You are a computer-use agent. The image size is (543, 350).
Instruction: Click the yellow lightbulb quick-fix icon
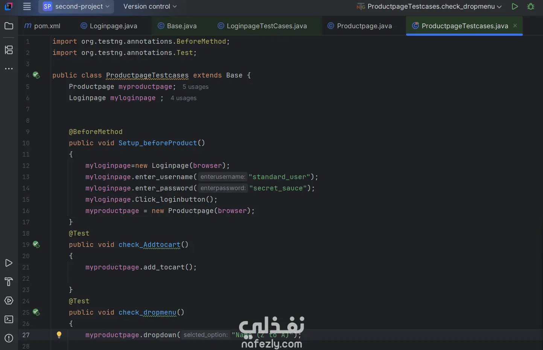[59, 335]
